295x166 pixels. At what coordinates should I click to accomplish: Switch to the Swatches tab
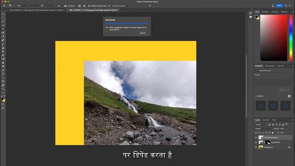(x=265, y=12)
